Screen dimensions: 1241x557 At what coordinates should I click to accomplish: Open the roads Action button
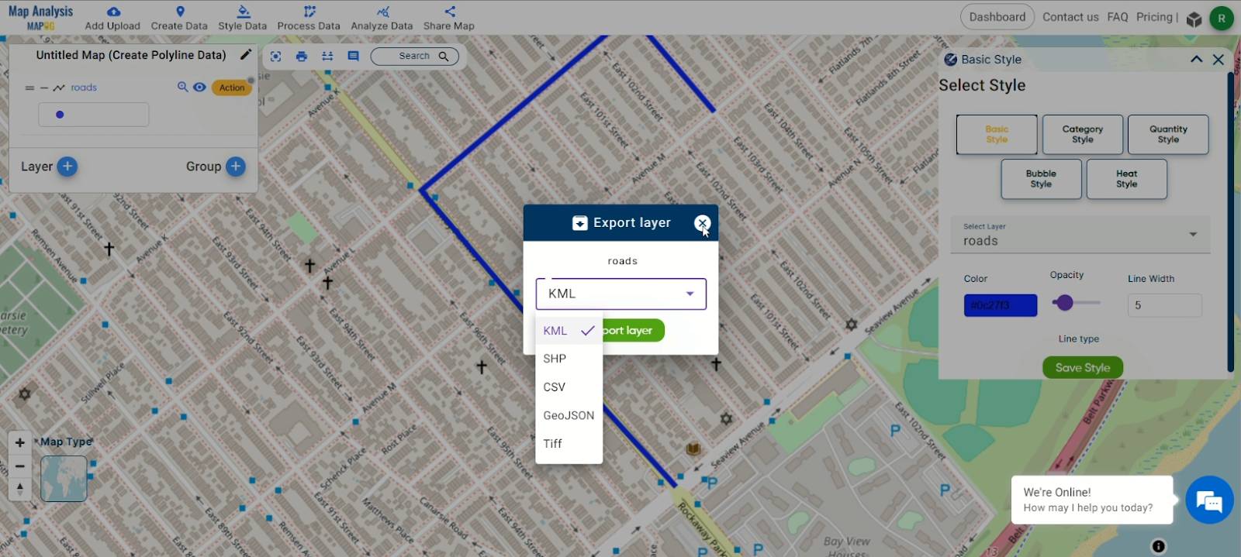coord(232,88)
